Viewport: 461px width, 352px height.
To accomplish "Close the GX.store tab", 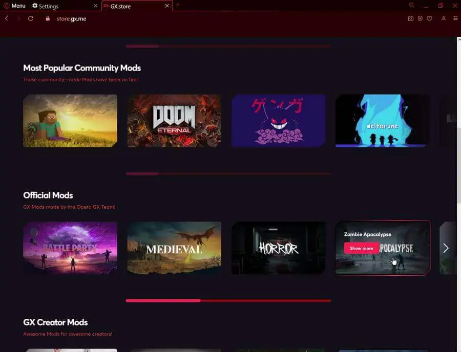I will pyautogui.click(x=166, y=6).
